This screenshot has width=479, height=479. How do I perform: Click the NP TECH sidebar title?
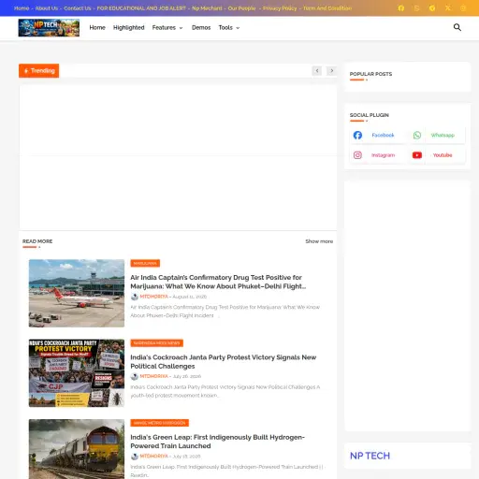[370, 456]
